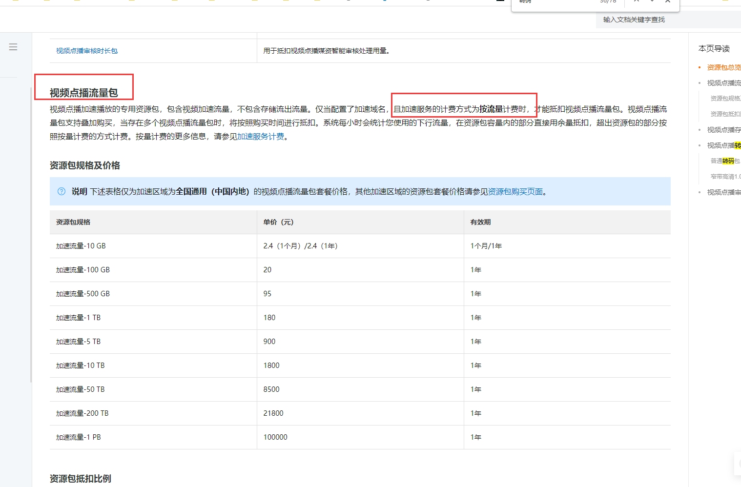
Task: Select the 加速流量-500 GB cell
Action: [x=153, y=294]
